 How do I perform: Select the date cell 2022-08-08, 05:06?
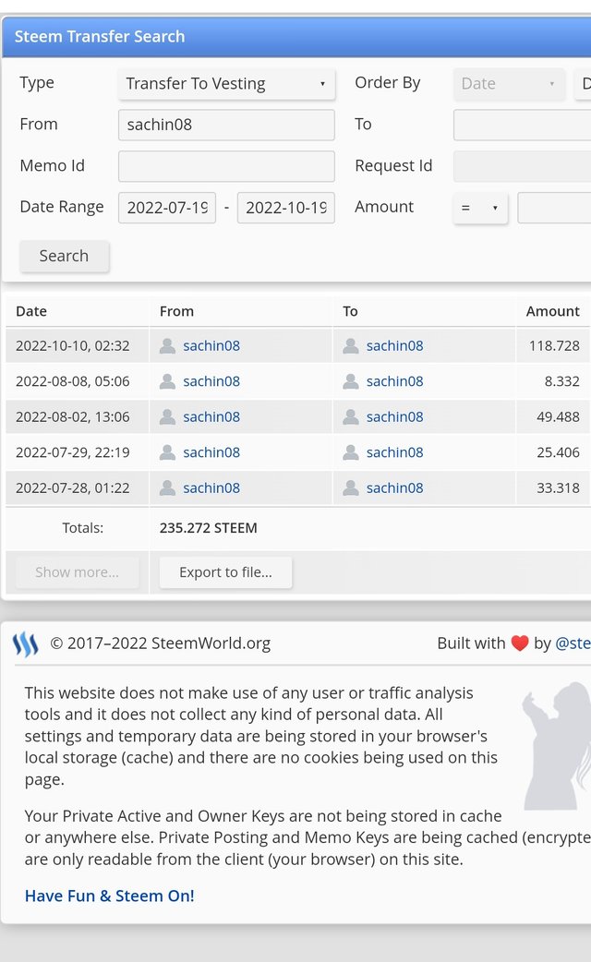(x=73, y=381)
